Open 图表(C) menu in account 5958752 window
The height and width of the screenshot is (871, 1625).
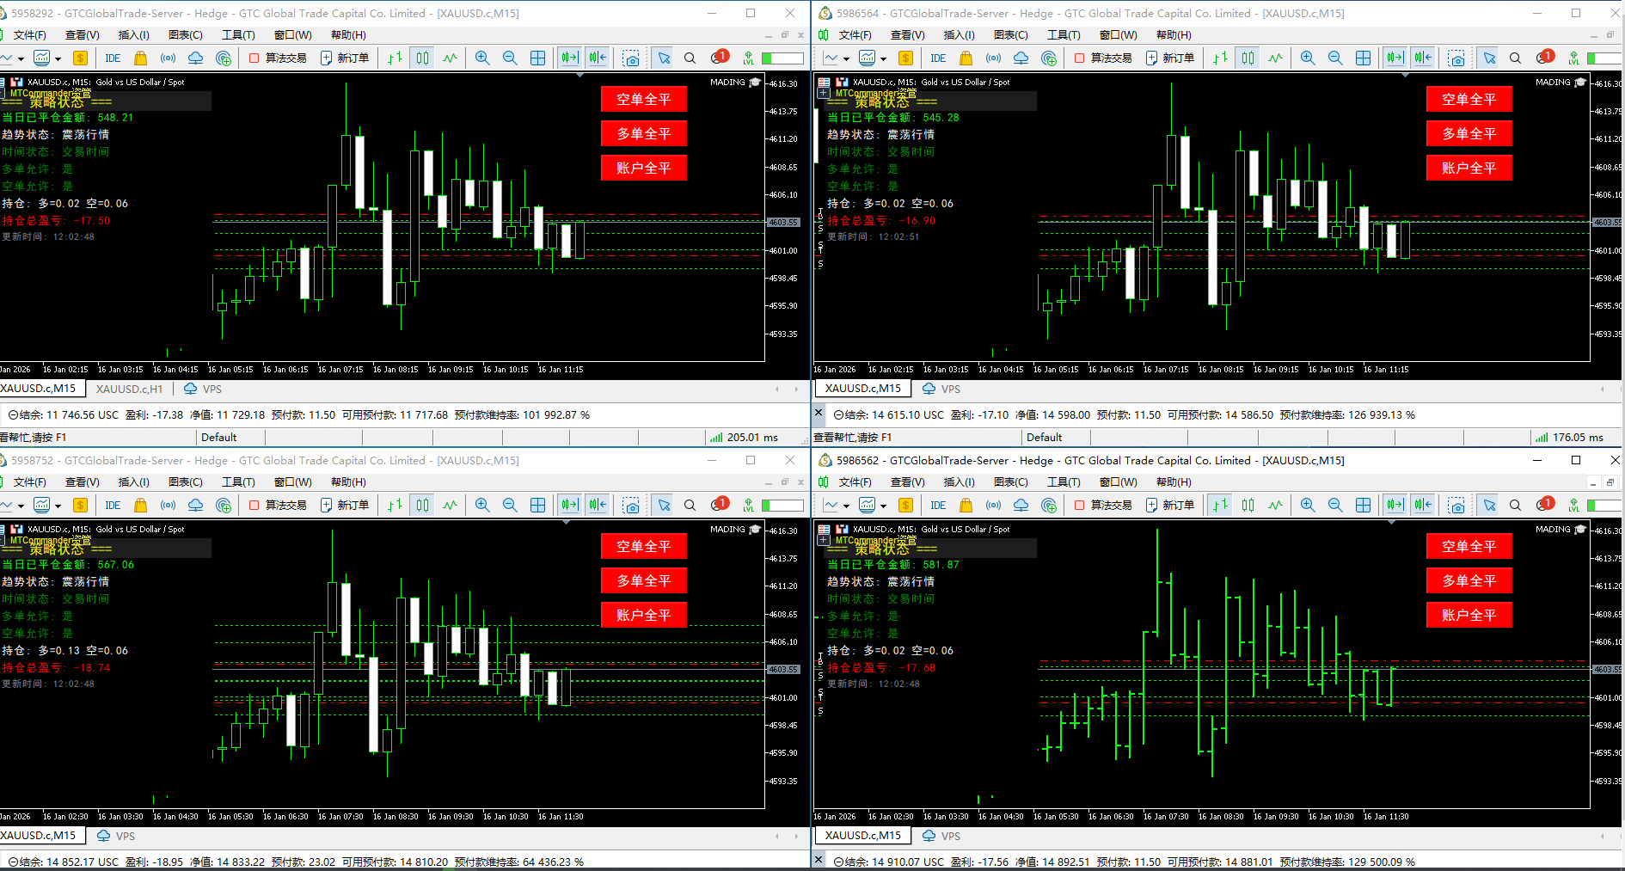coord(186,482)
